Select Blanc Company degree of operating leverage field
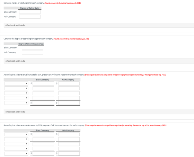Viewport: 194px width, 157px height. [33, 48]
